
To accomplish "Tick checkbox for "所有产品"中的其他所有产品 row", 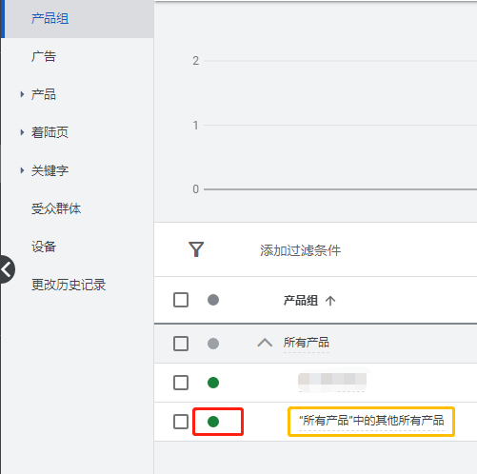I will [x=181, y=422].
